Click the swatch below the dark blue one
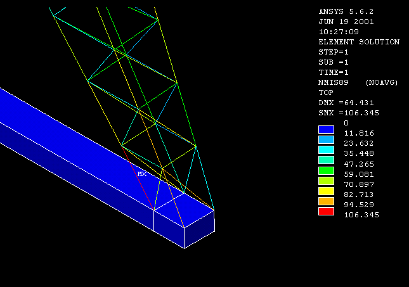Viewport: 409px width, 287px height. click(326, 139)
